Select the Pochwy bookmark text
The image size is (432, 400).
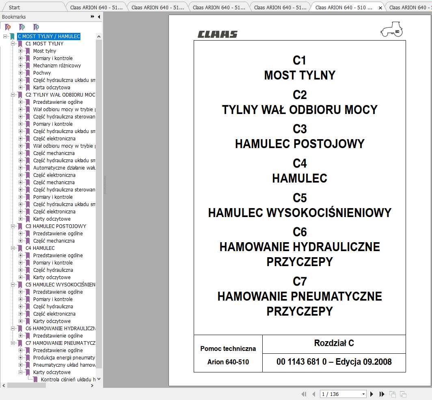(x=42, y=73)
